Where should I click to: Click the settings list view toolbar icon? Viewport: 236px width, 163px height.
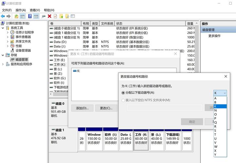tap(73, 16)
